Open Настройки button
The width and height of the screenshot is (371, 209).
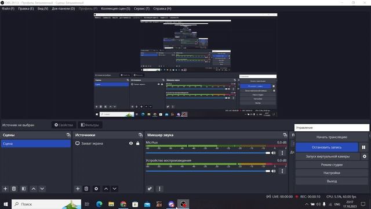[332, 173]
